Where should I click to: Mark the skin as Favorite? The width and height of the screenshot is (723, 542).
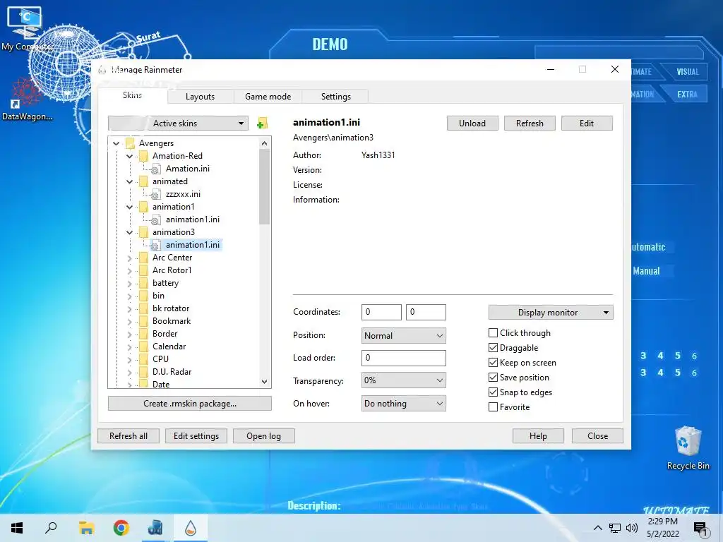[493, 407]
